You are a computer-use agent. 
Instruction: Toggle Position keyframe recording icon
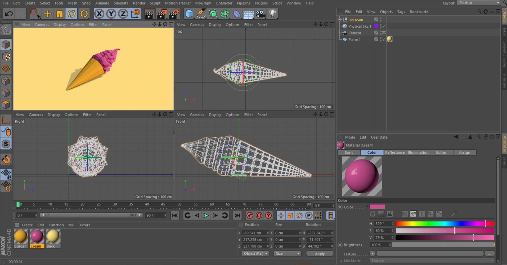point(281,215)
